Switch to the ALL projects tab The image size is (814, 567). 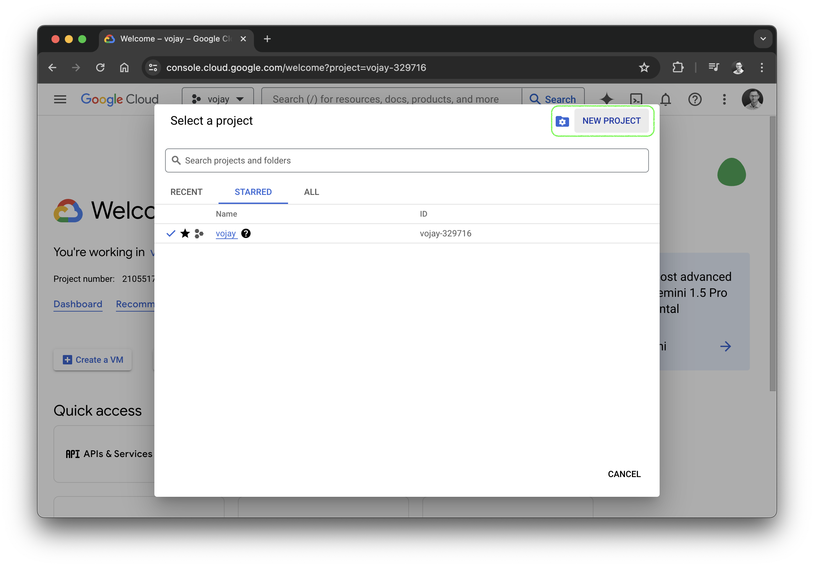[311, 192]
